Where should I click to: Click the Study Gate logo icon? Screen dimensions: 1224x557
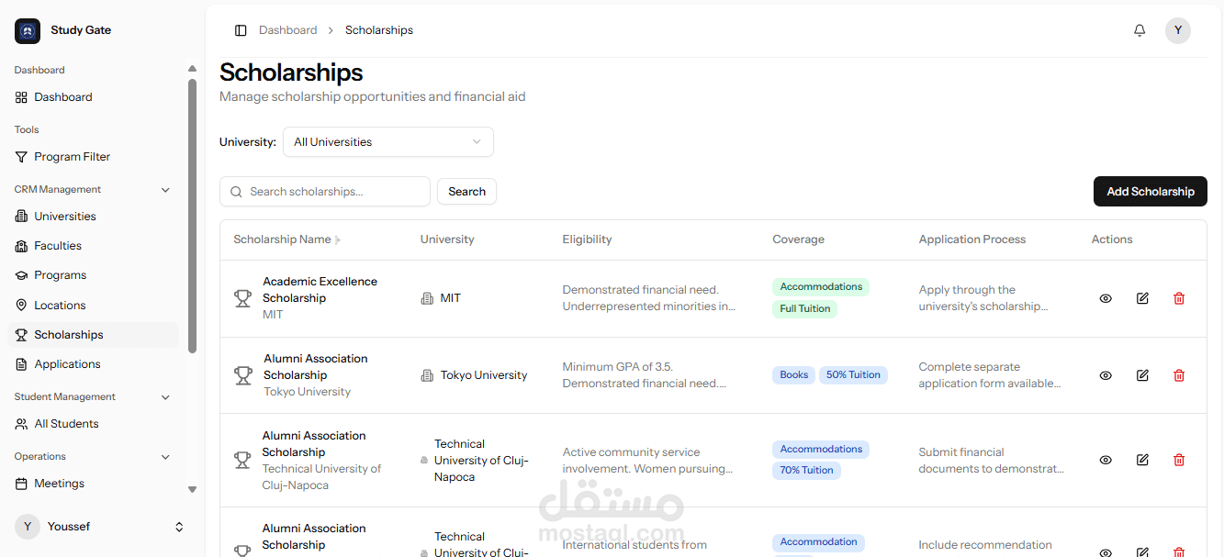pyautogui.click(x=28, y=31)
